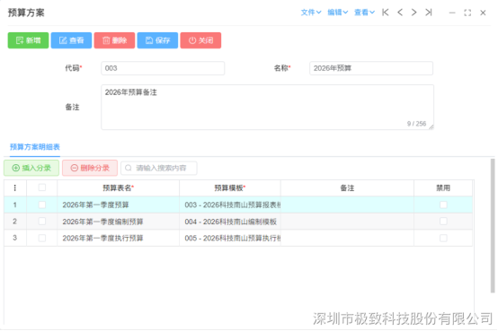Click the 备注 textarea

click(x=267, y=107)
